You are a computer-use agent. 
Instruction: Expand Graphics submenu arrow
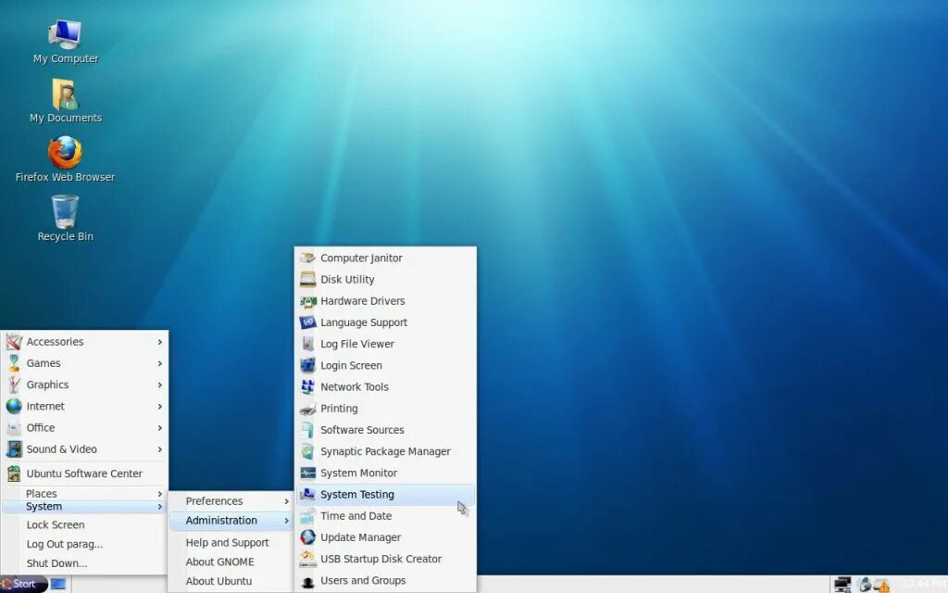click(159, 385)
